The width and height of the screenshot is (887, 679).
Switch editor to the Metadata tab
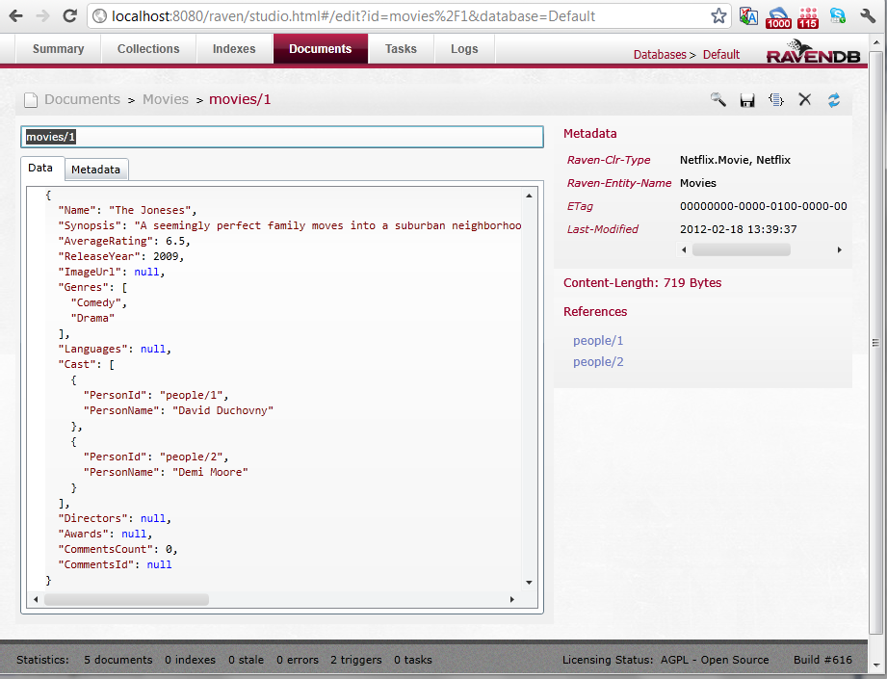[x=96, y=170]
